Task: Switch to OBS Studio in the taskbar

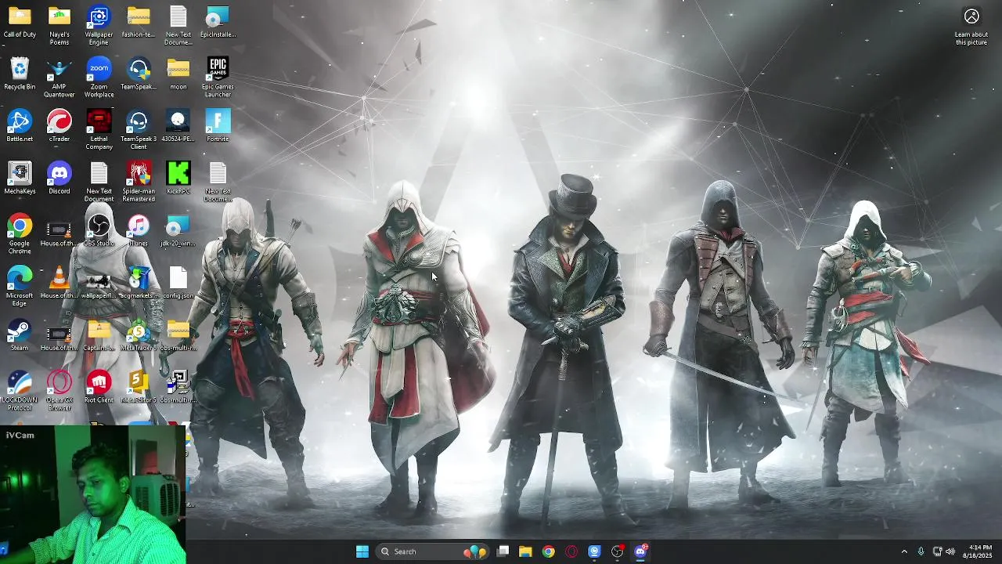Action: click(x=618, y=551)
